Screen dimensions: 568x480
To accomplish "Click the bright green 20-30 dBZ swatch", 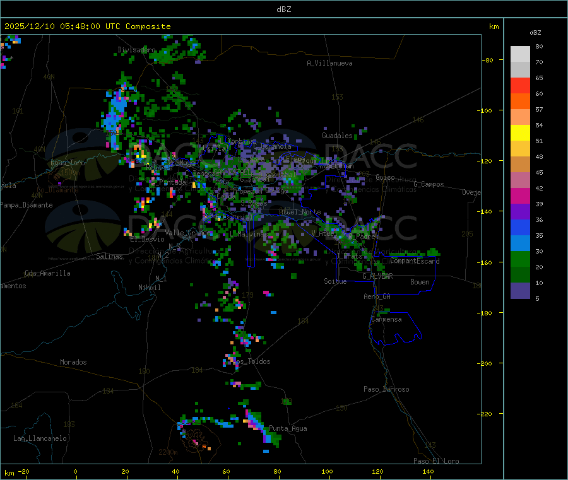I will click(x=520, y=259).
